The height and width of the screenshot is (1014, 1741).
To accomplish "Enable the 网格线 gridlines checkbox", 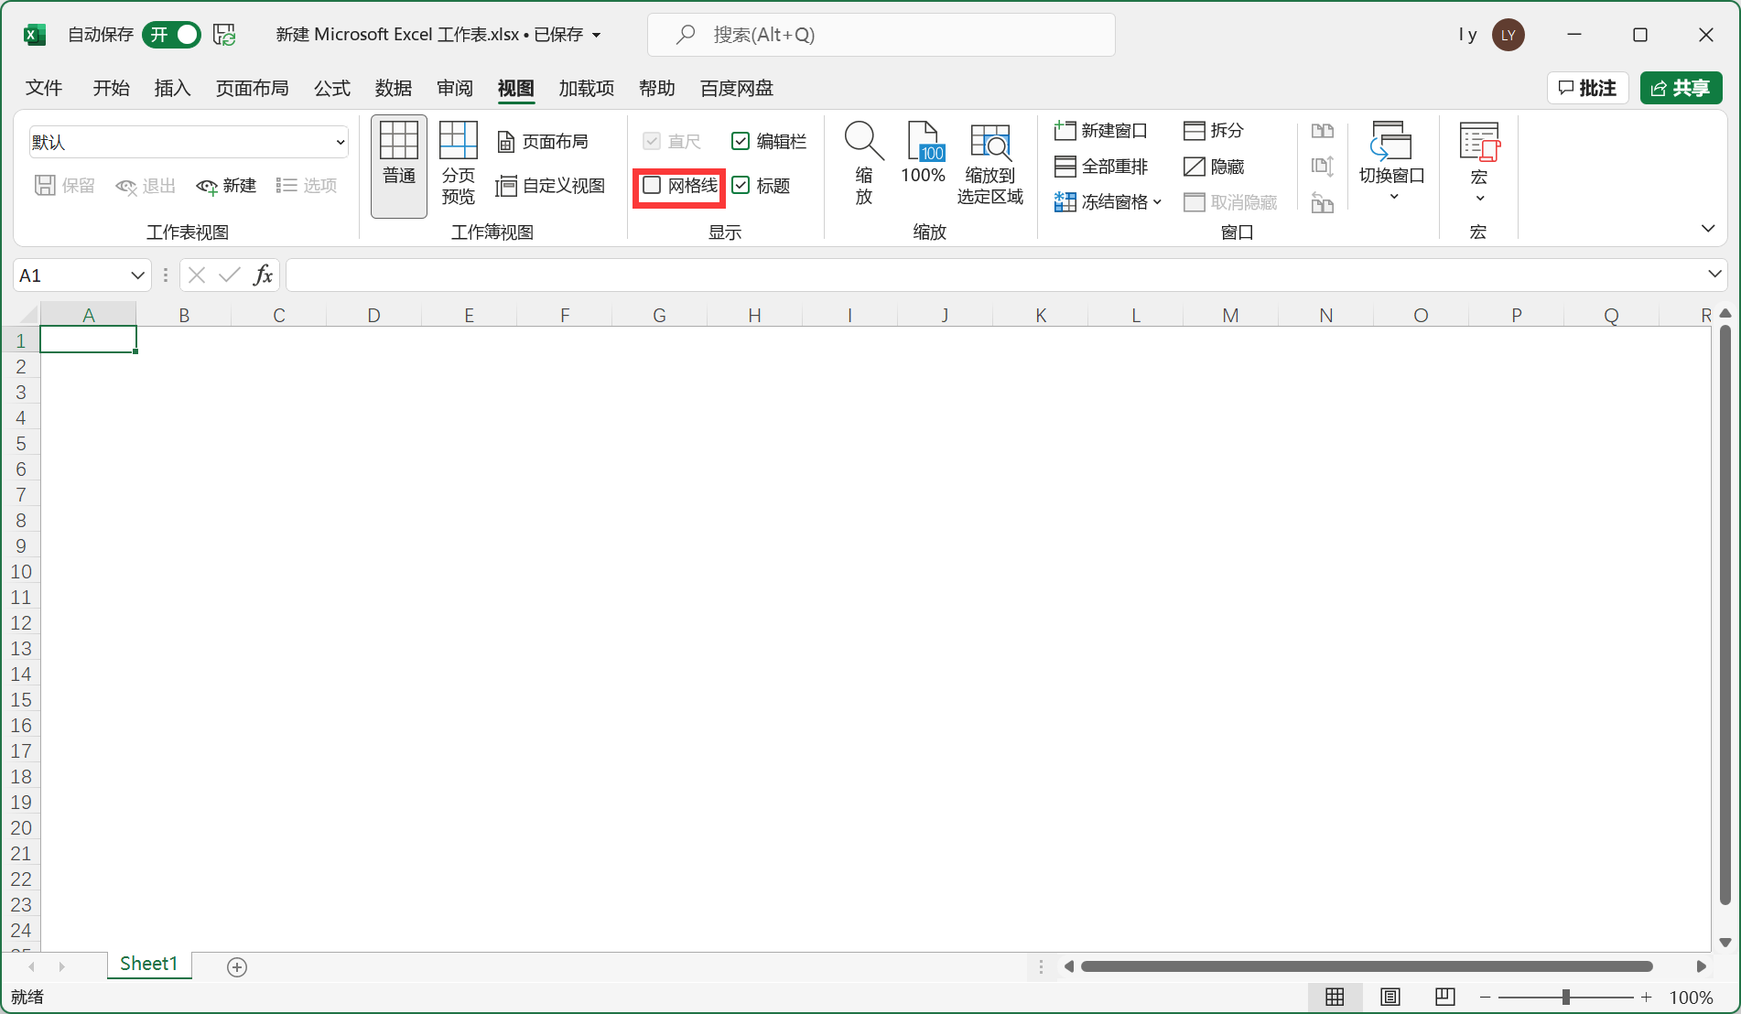I will (652, 186).
